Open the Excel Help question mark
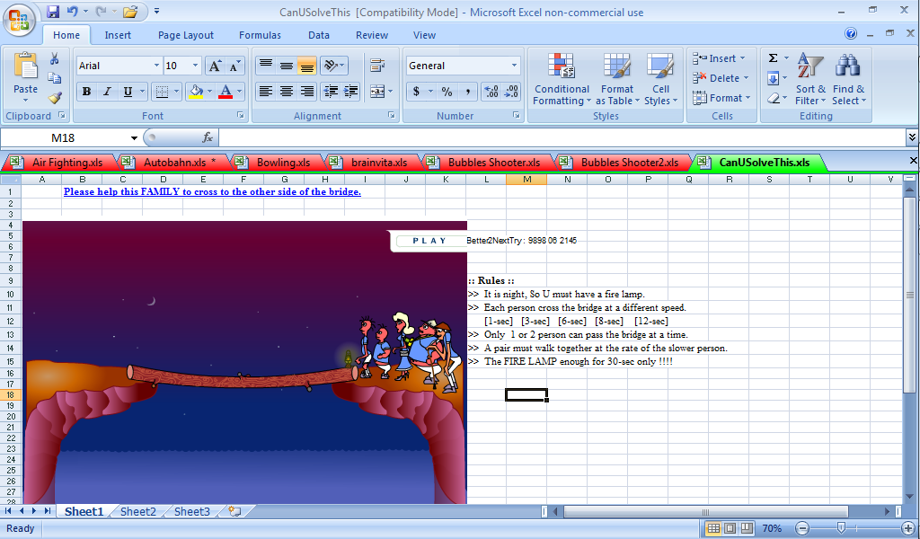 (851, 33)
